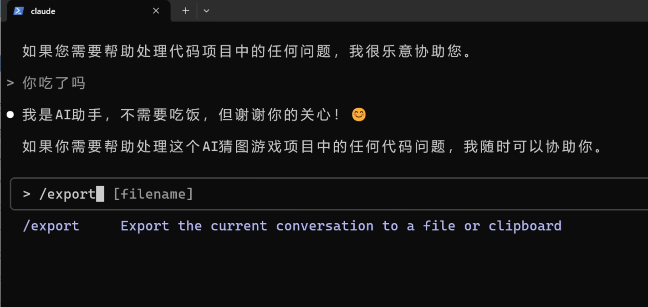Expand the terminal profile selection menu

click(206, 10)
